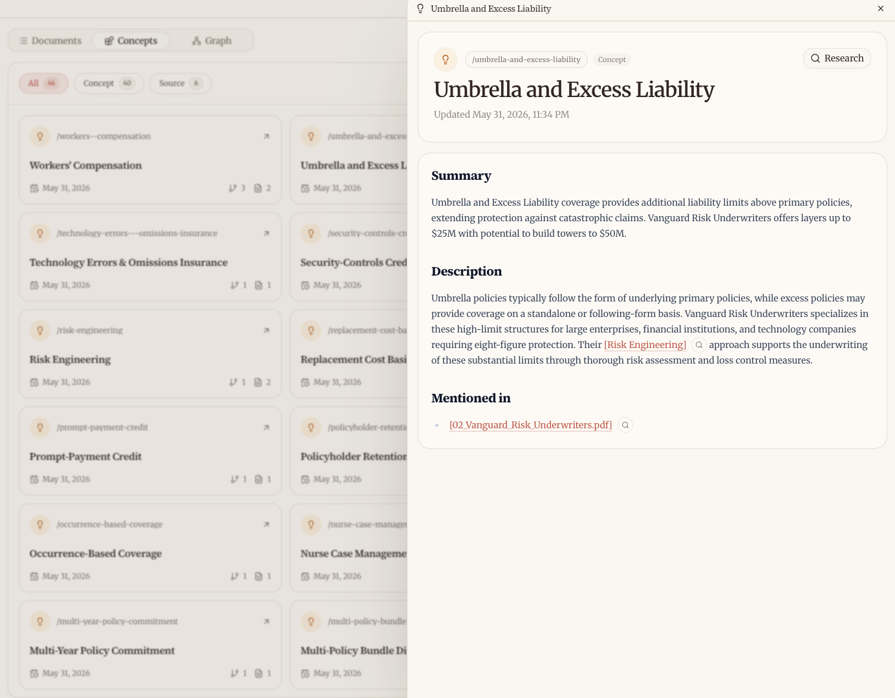895x698 pixels.
Task: Click the lightbulb icon on Risk Engineering card
Action: click(x=40, y=331)
